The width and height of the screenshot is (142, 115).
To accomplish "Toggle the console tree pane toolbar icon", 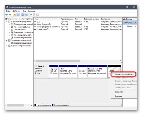I will click(x=18, y=15).
